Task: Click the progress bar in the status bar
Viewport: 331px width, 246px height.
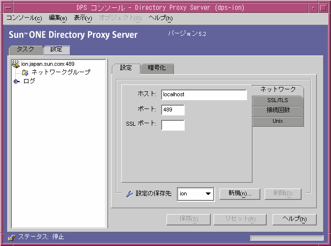Action: tap(287, 238)
